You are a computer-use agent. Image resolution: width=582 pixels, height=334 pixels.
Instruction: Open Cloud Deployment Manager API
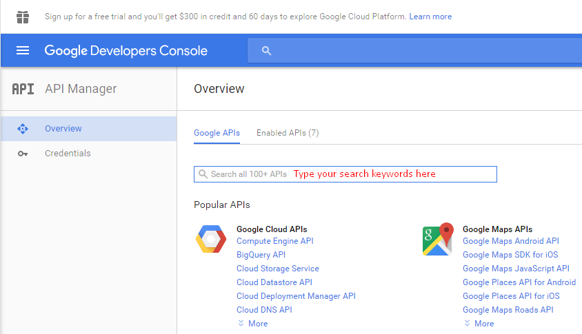[297, 296]
